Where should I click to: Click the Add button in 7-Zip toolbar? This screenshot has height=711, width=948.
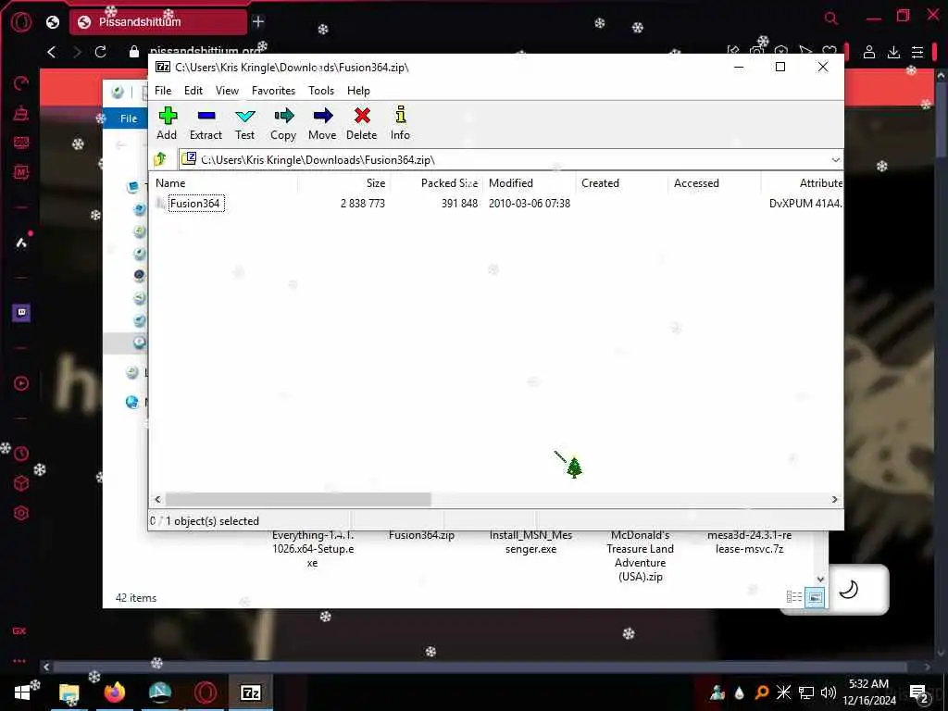click(x=168, y=123)
